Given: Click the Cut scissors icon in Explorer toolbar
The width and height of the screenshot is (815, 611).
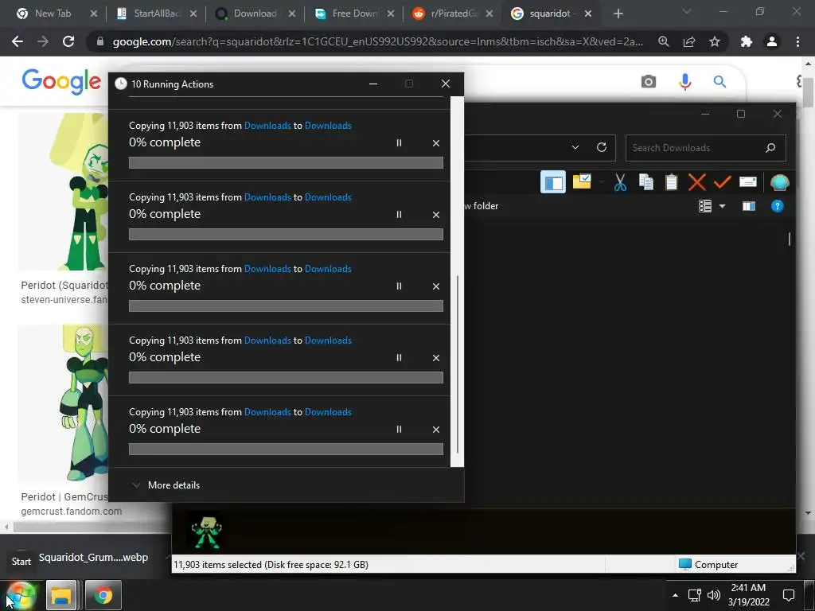Looking at the screenshot, I should click(x=620, y=182).
